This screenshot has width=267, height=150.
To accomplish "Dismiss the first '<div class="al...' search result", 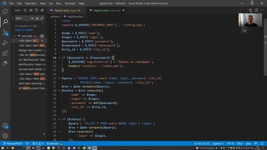I will click(42, 41).
